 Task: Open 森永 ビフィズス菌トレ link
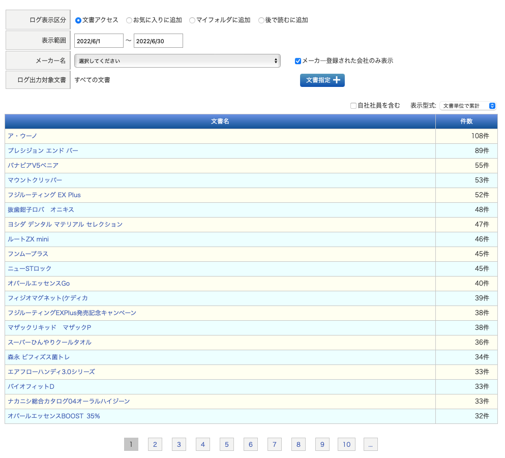[x=39, y=357]
